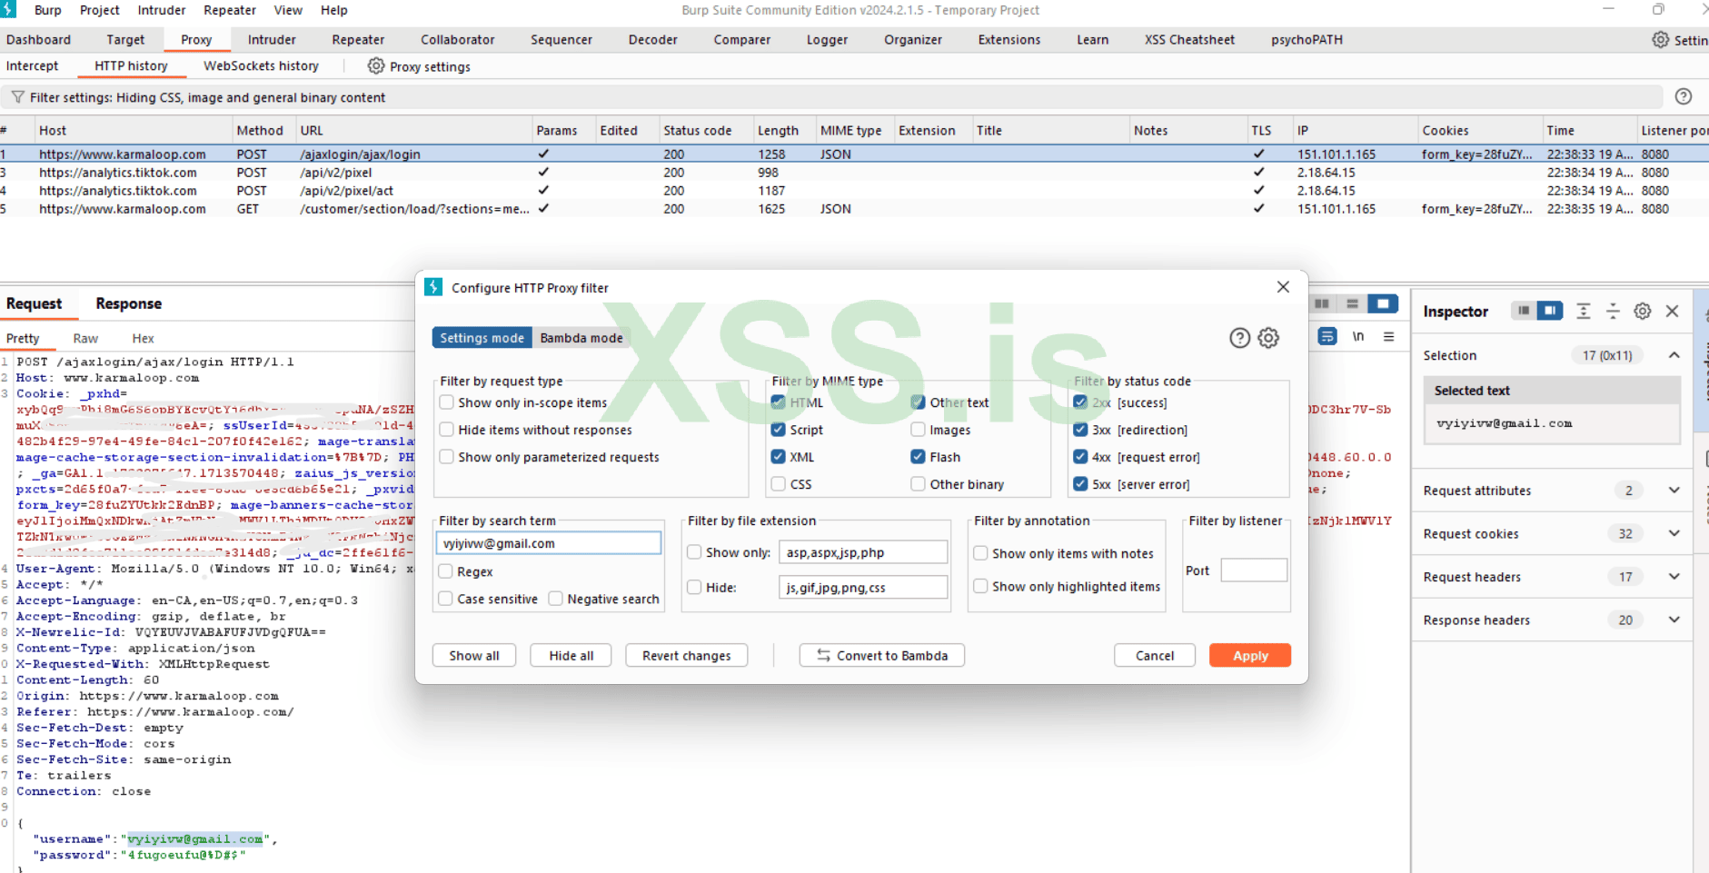The height and width of the screenshot is (873, 1709).
Task: Enable Regex search option
Action: [x=445, y=571]
